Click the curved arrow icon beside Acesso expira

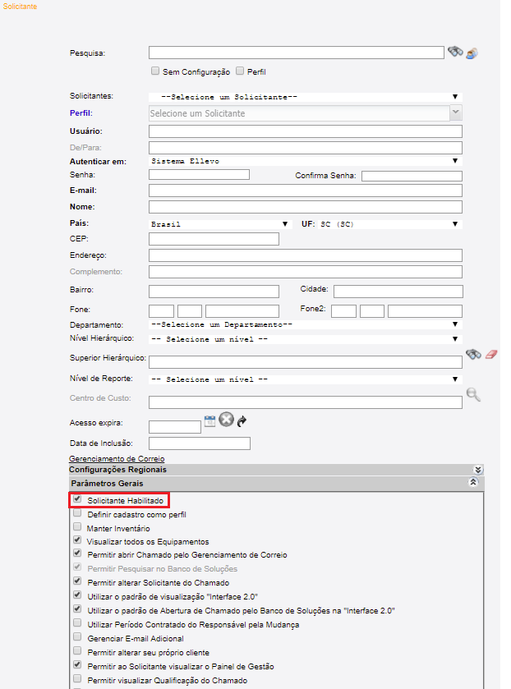pyautogui.click(x=242, y=421)
